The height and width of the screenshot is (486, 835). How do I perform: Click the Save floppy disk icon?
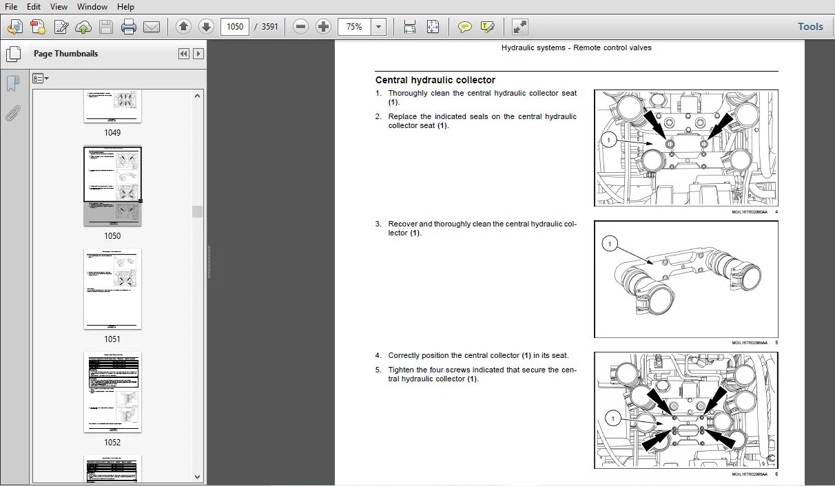click(106, 27)
